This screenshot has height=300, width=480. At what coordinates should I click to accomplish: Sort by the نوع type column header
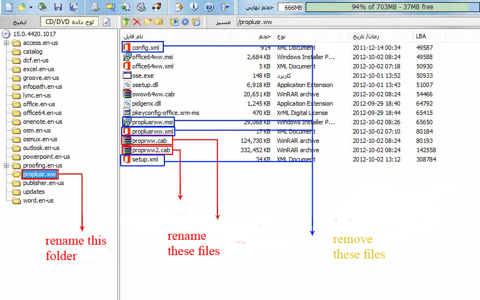click(x=281, y=36)
